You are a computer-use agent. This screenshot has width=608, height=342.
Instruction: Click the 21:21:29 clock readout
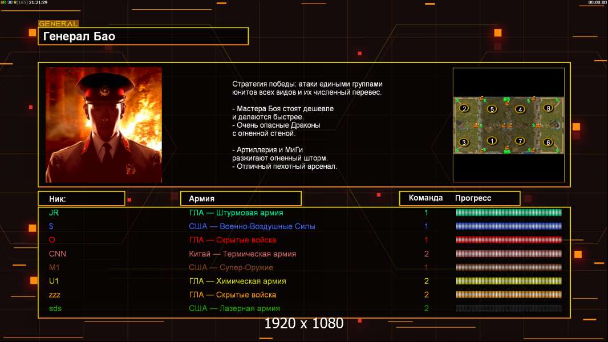tap(38, 2)
